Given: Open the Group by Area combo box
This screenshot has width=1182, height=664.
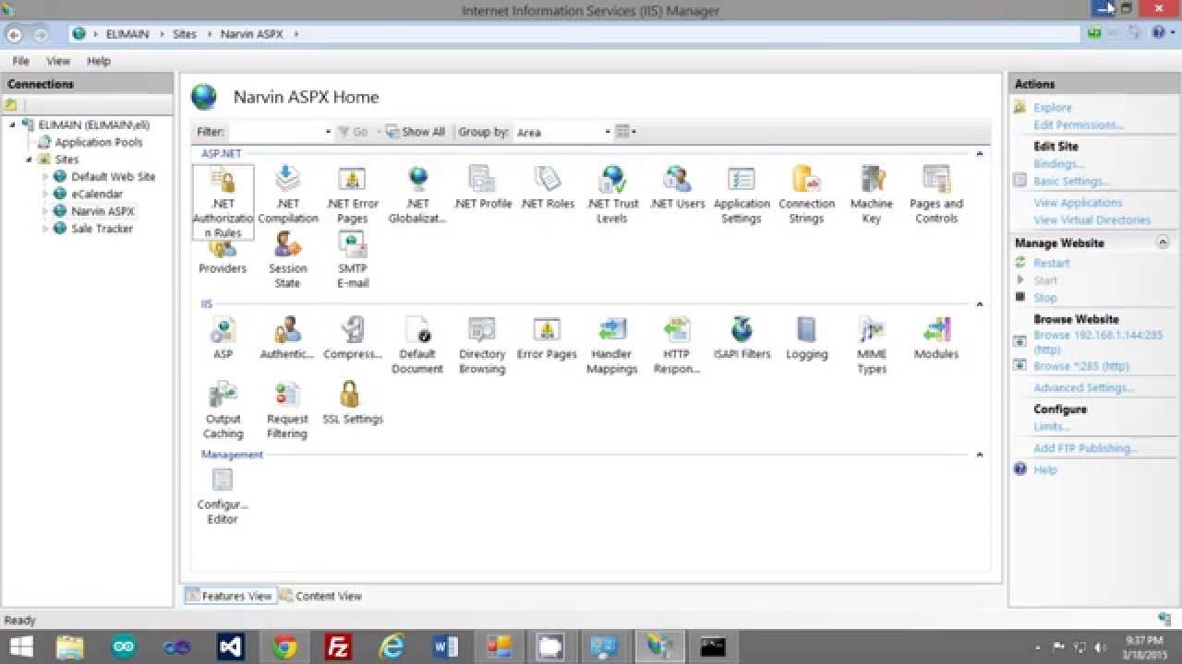Looking at the screenshot, I should [x=562, y=132].
